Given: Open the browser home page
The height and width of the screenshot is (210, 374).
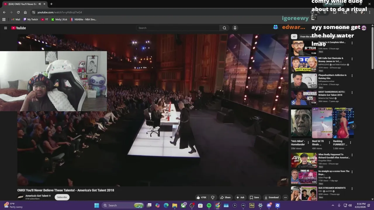Looking at the screenshot, I should (25, 12).
